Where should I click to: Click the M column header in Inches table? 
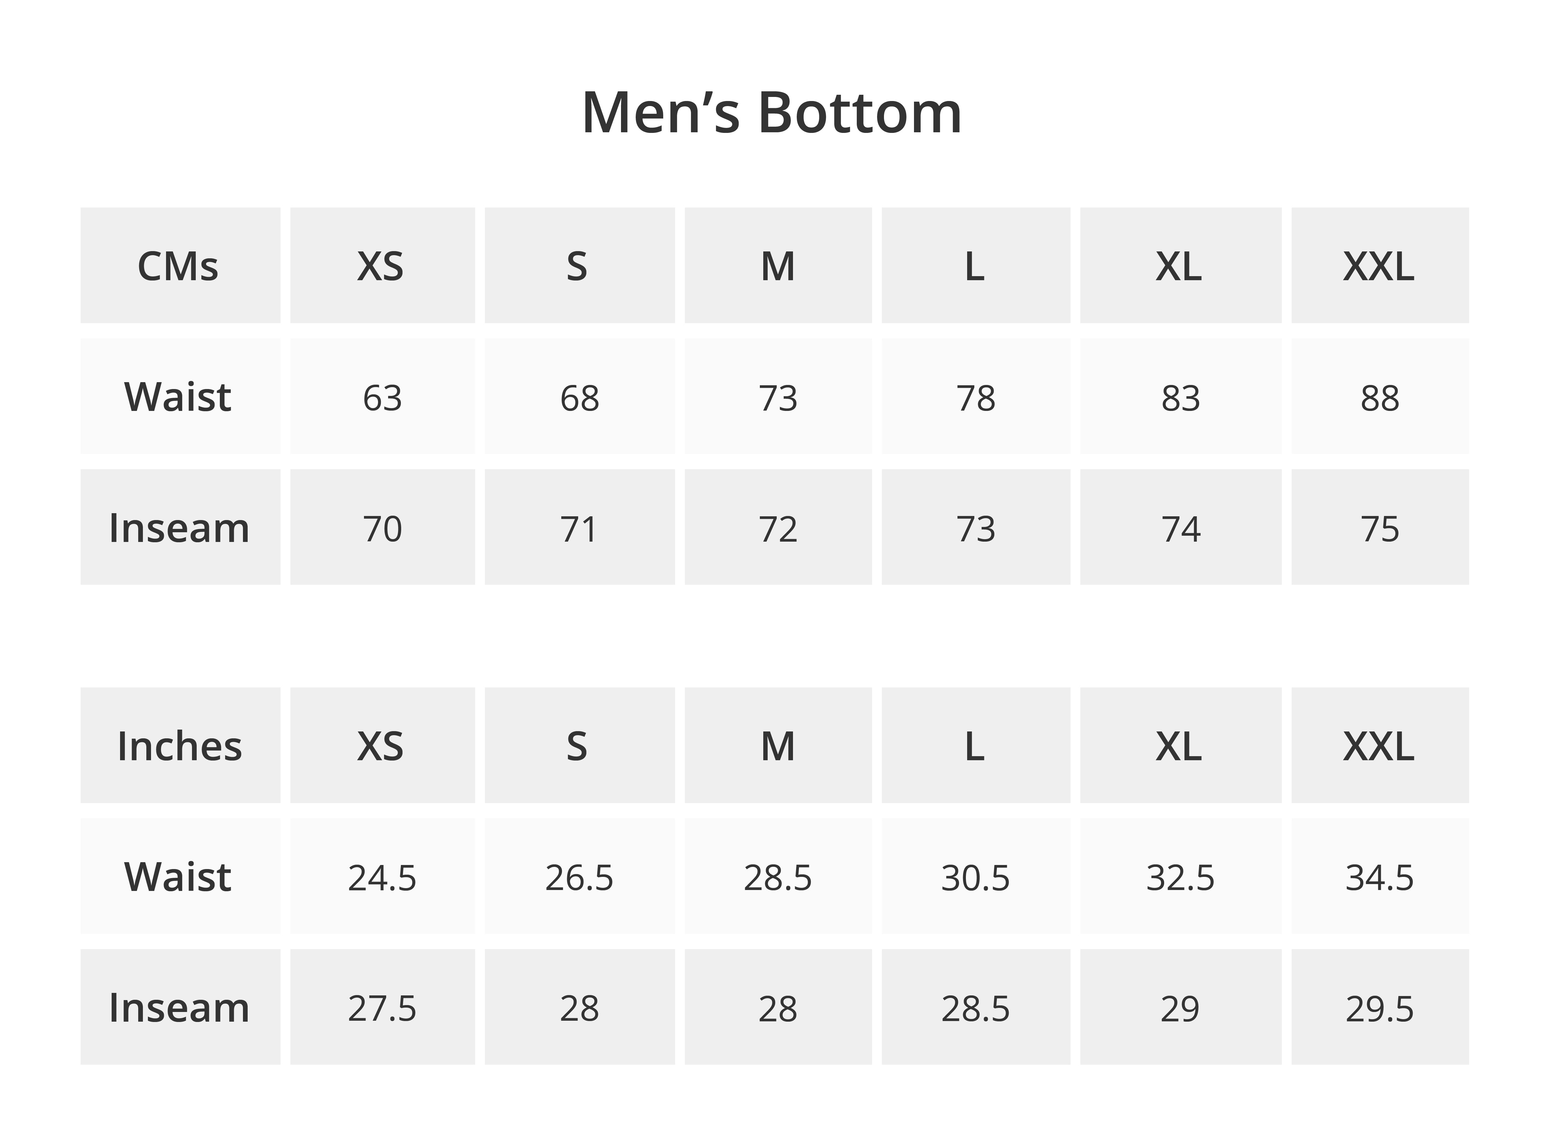(x=777, y=746)
